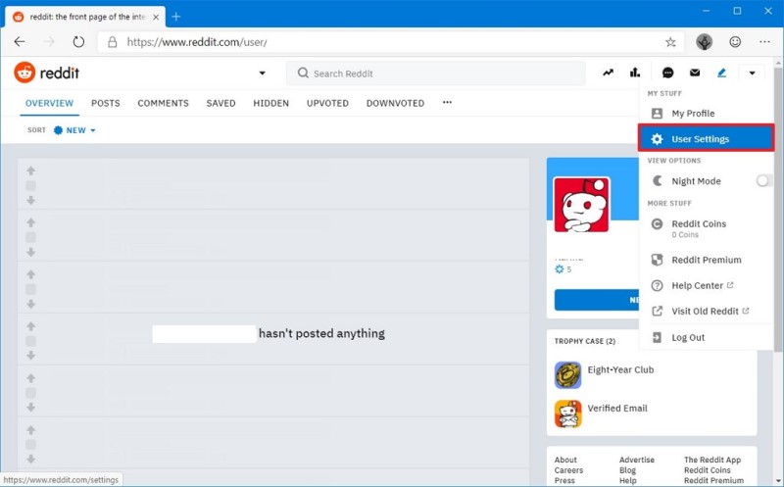
Task: Expand the user account dropdown arrow
Action: coord(752,73)
